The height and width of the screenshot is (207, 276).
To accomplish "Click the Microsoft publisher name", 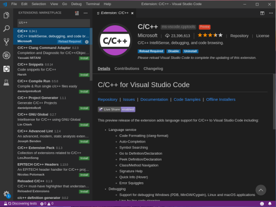I will click(147, 36).
